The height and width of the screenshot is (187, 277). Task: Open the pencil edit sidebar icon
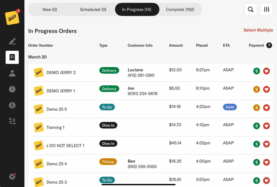[12, 41]
